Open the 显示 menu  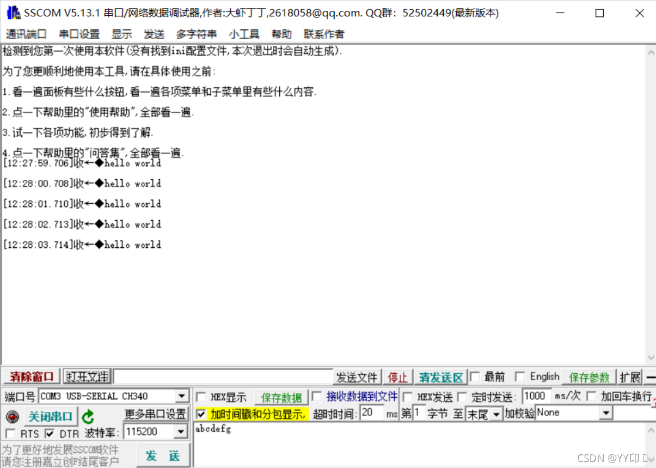pyautogui.click(x=122, y=34)
